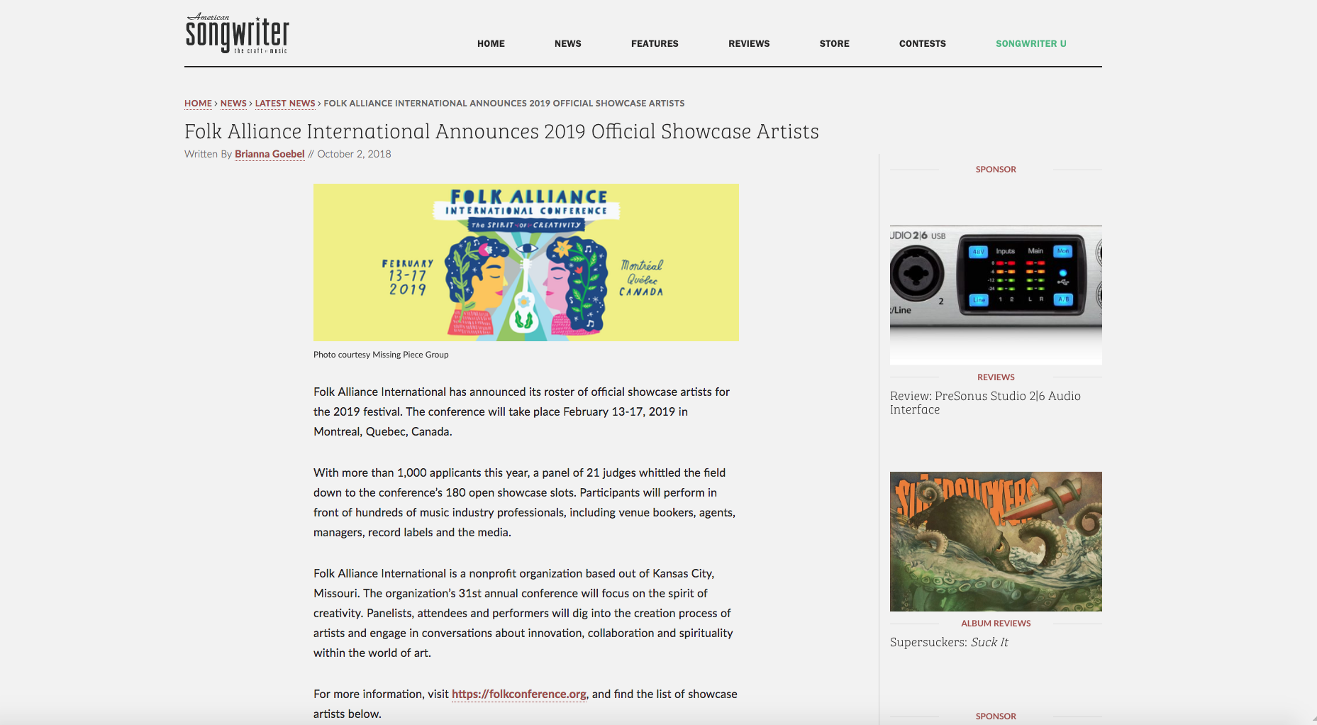The image size is (1317, 725).
Task: Open the PreSonus Studio 2|6 product image
Action: pyautogui.click(x=996, y=294)
